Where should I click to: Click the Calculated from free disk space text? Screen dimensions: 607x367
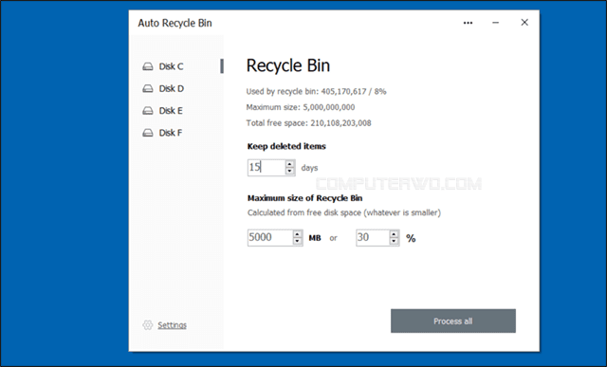[344, 213]
